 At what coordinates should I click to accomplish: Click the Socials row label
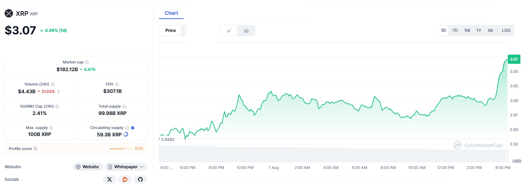(x=12, y=179)
